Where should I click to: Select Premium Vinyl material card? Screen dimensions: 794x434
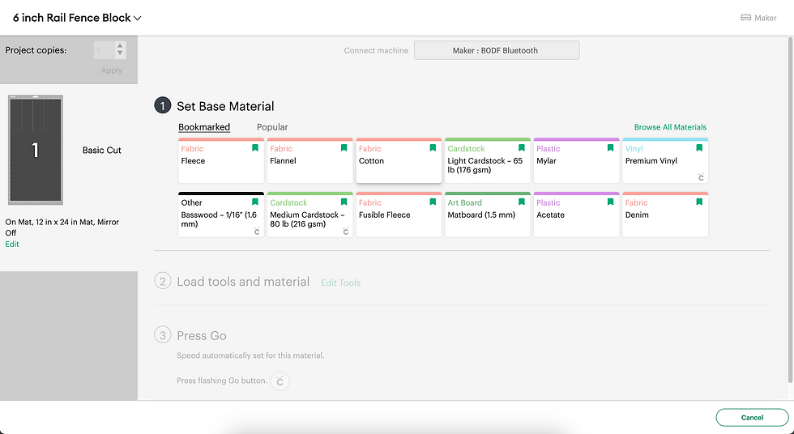coord(665,160)
